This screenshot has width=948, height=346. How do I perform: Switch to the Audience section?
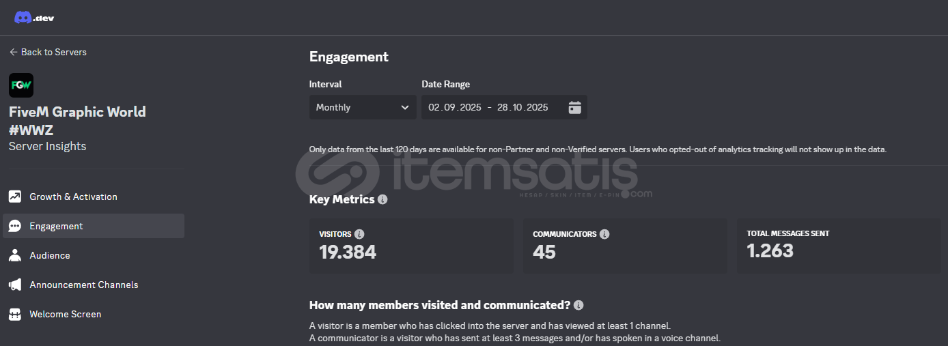tap(50, 255)
